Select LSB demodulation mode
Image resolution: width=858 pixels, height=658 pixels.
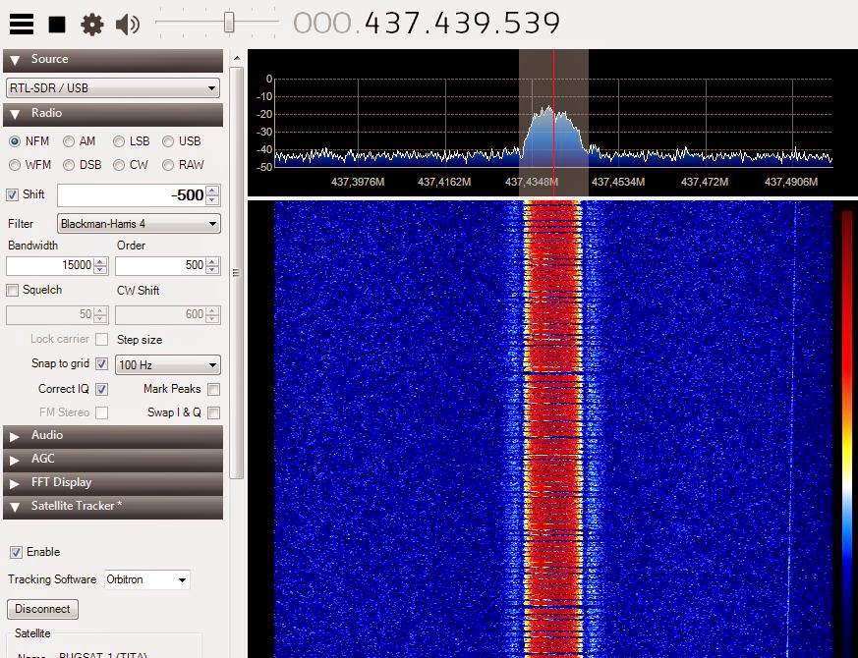pyautogui.click(x=119, y=141)
